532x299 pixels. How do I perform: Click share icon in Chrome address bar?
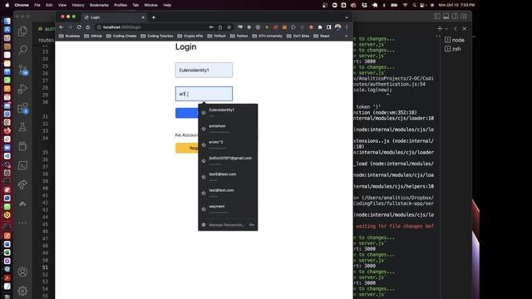[x=220, y=27]
